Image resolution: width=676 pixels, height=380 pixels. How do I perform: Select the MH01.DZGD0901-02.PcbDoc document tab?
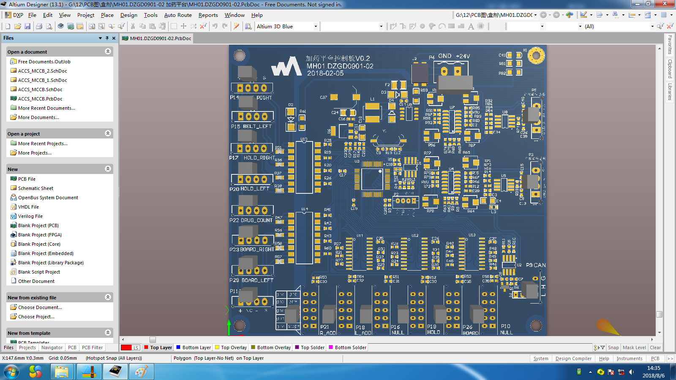(157, 38)
